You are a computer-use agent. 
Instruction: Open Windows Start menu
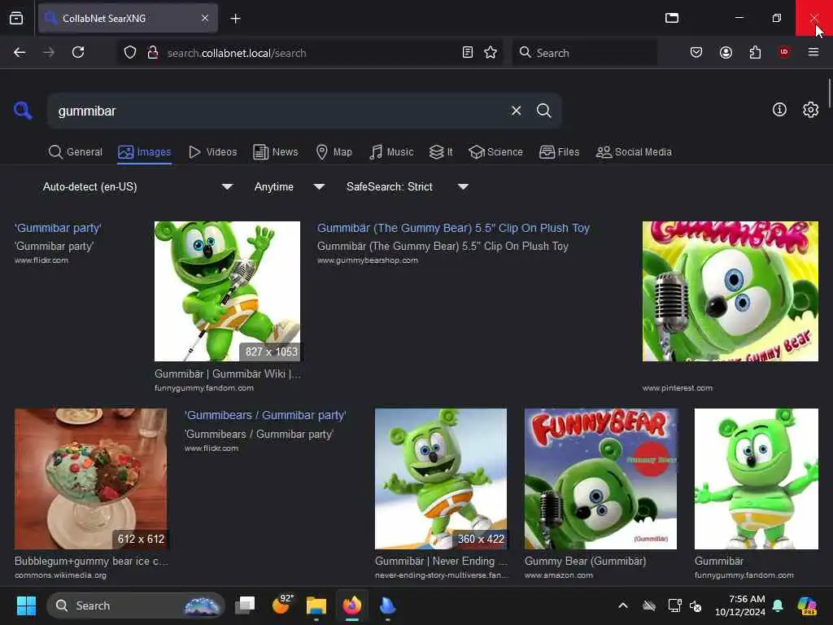tap(26, 605)
